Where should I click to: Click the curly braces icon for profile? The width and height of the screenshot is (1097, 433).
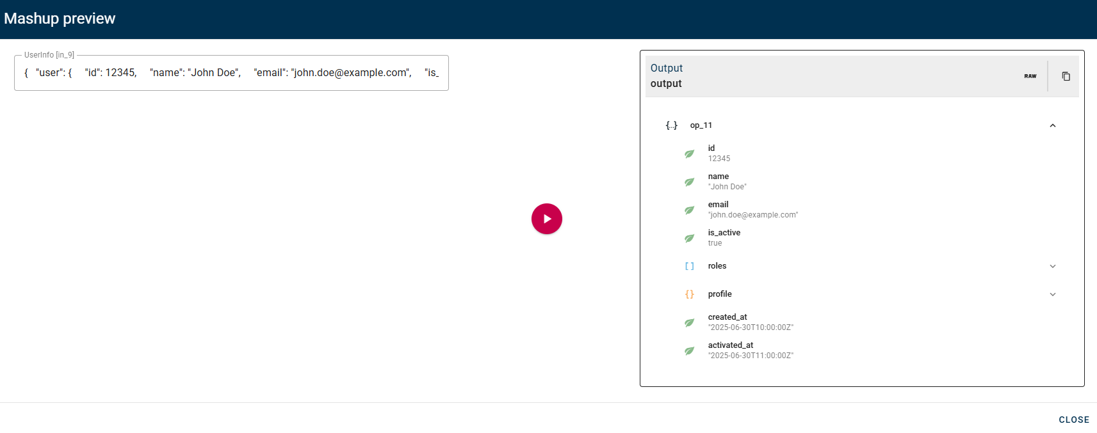coord(689,294)
